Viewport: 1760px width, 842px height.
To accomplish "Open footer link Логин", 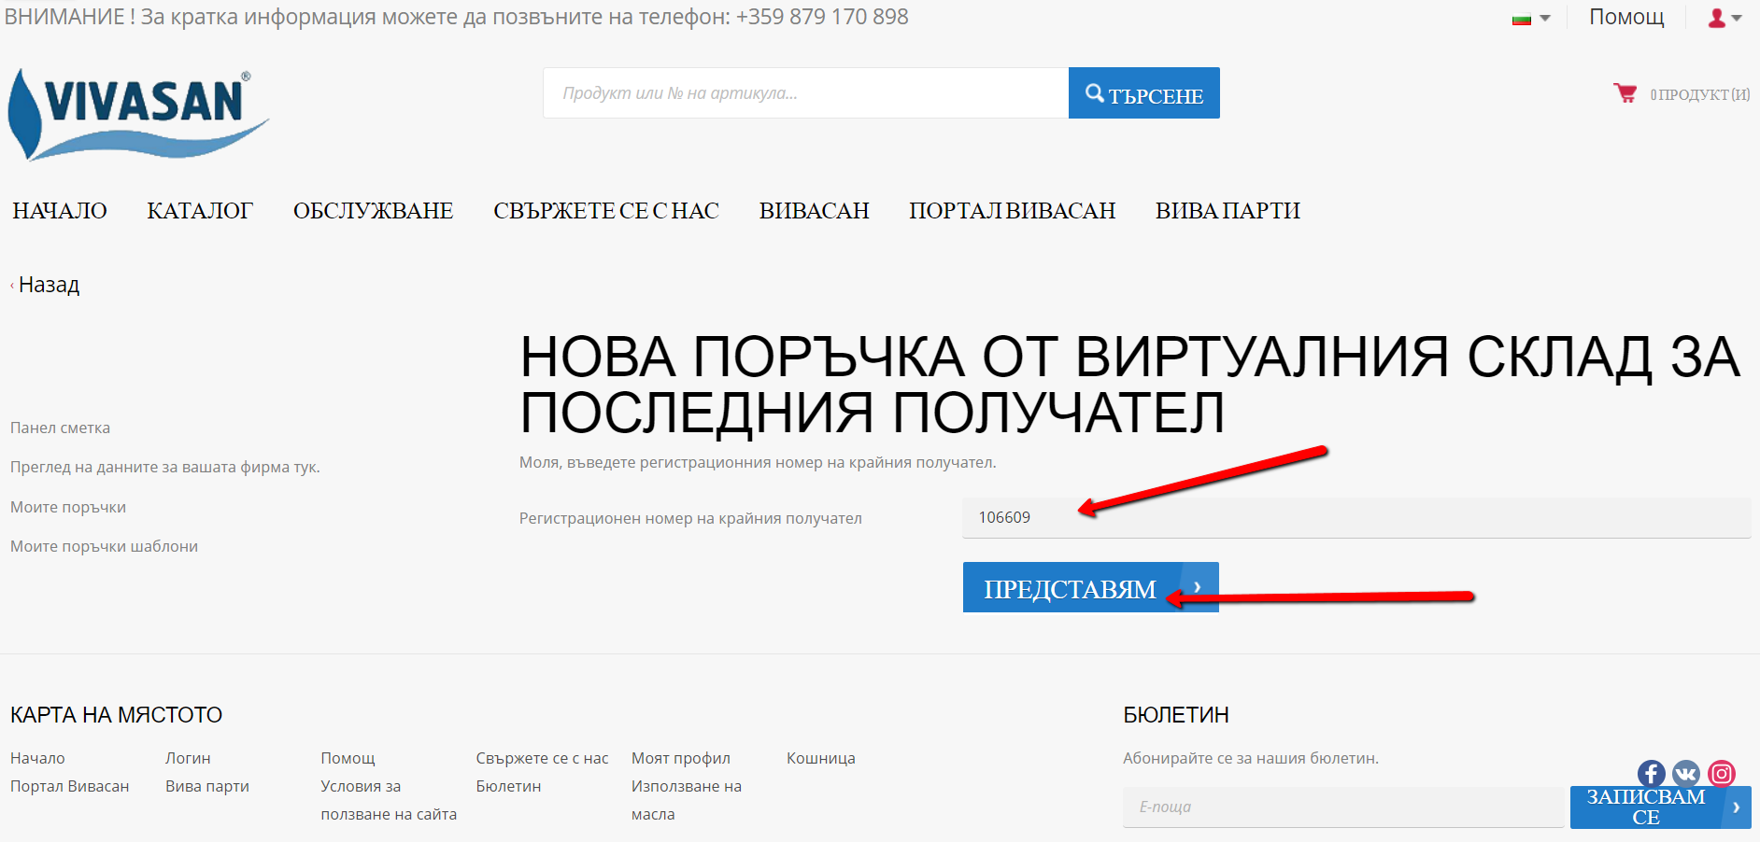I will click(188, 758).
